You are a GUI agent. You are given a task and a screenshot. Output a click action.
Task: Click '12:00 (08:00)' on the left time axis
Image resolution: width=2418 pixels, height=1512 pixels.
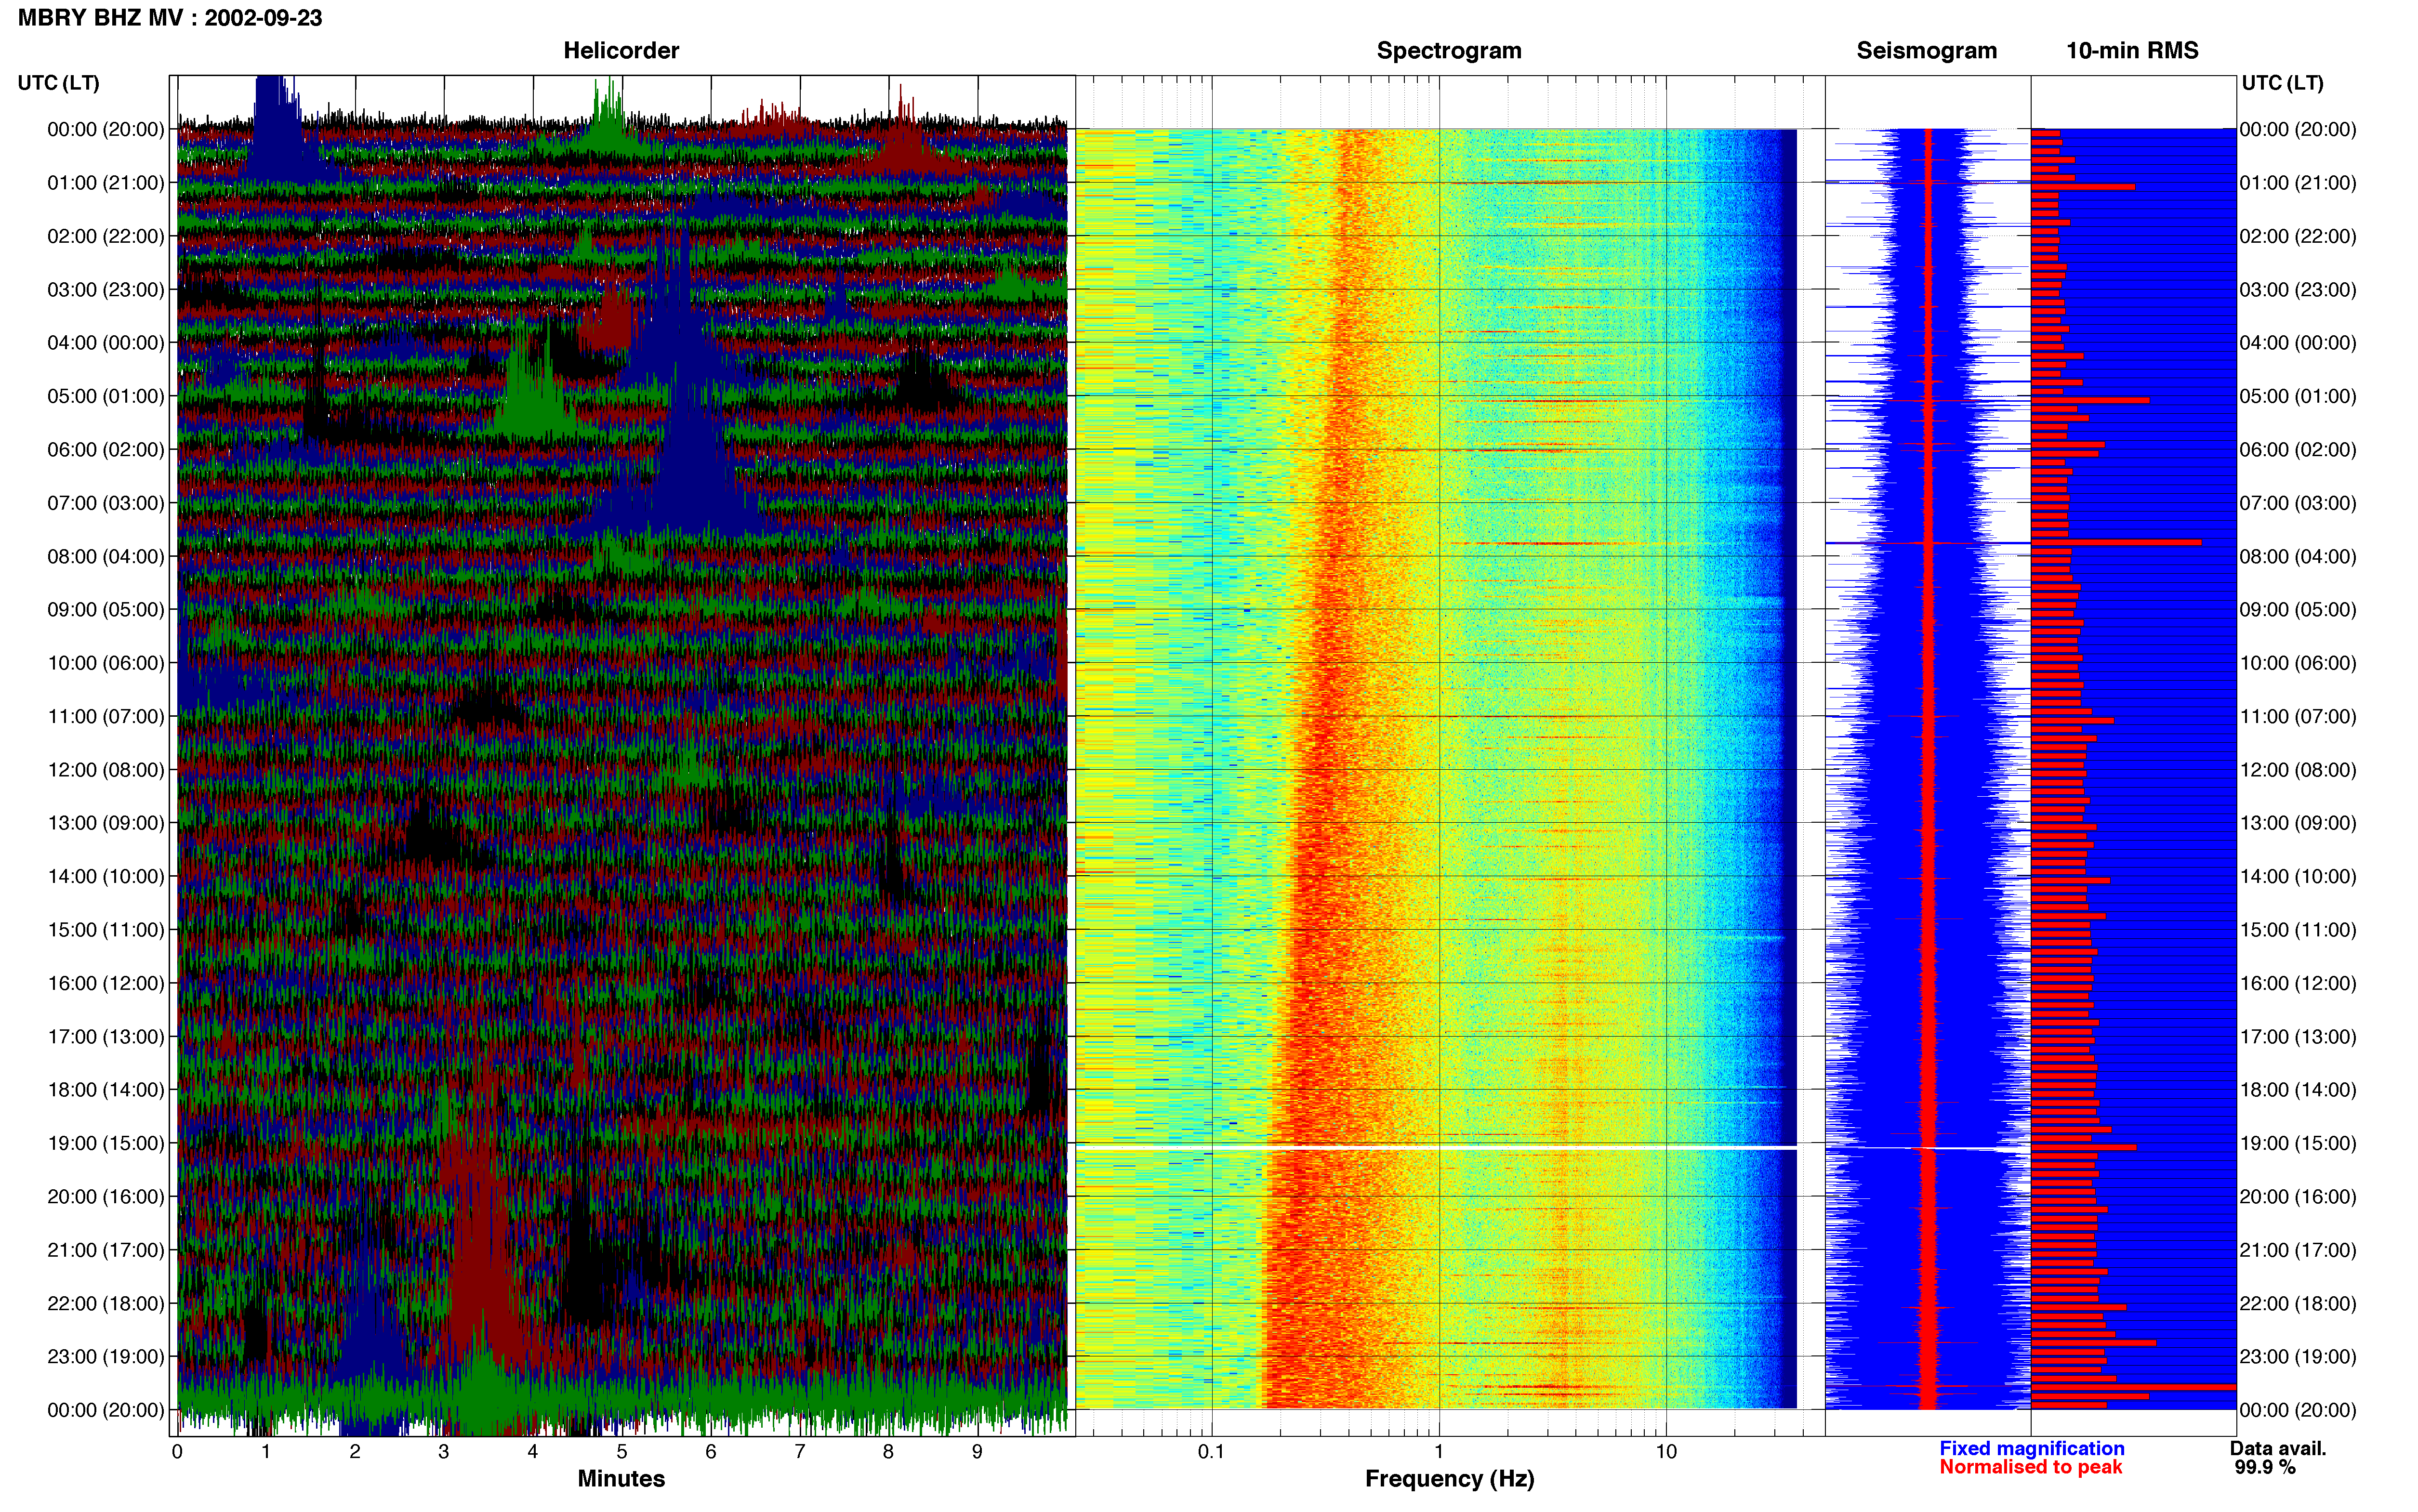click(105, 770)
